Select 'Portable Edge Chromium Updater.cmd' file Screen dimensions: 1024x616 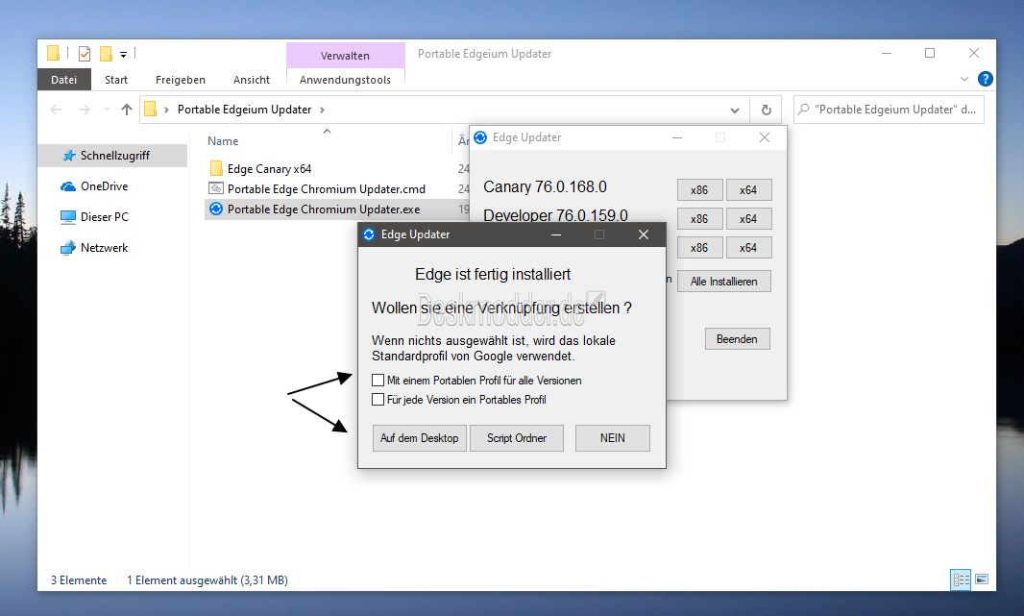pyautogui.click(x=326, y=188)
